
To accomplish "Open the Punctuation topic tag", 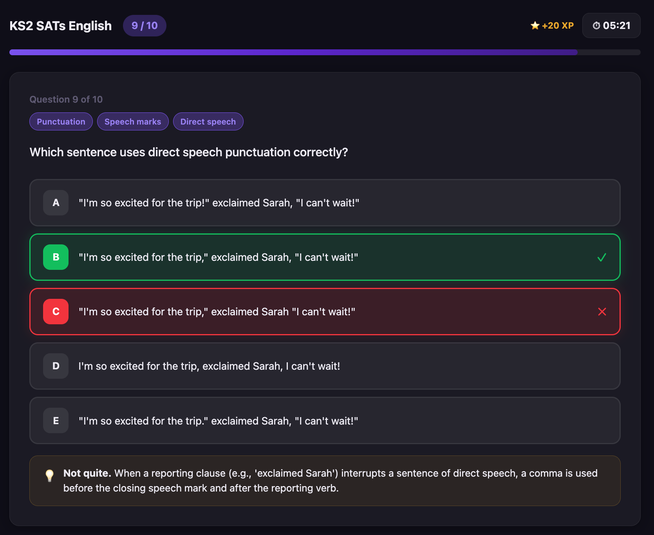I will (61, 121).
